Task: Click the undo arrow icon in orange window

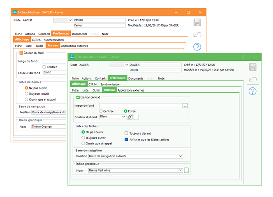Action: (x=197, y=35)
